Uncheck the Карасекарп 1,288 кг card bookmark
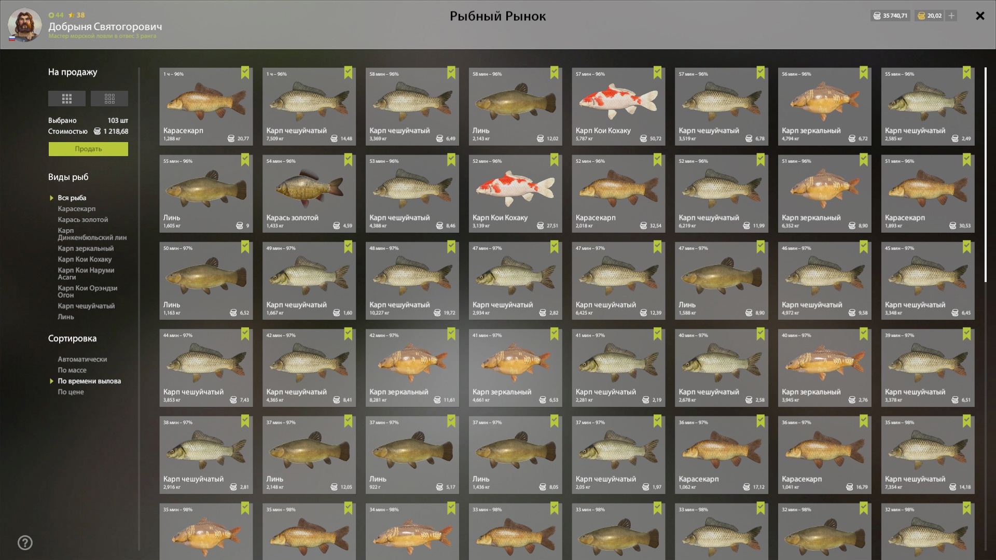 pyautogui.click(x=245, y=73)
